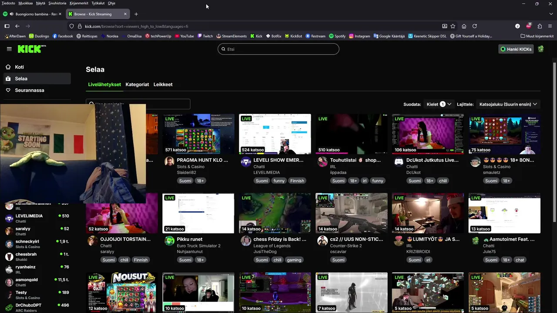Open the Firefox application menu icon
Screen dimensions: 557x313
550,26
